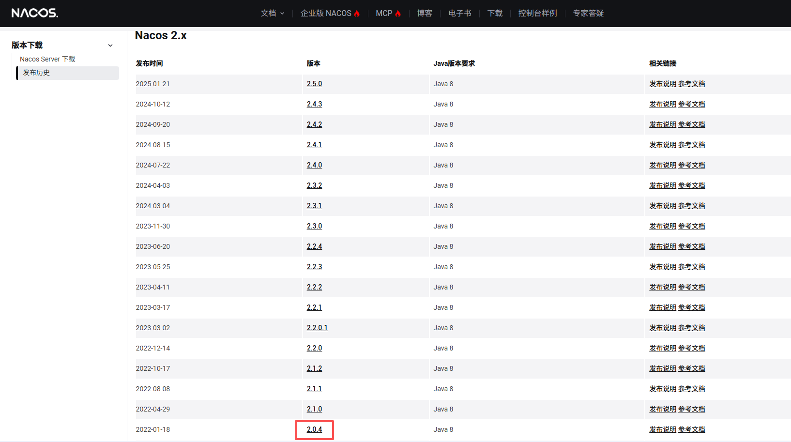Open version 2.3.2 link

314,185
